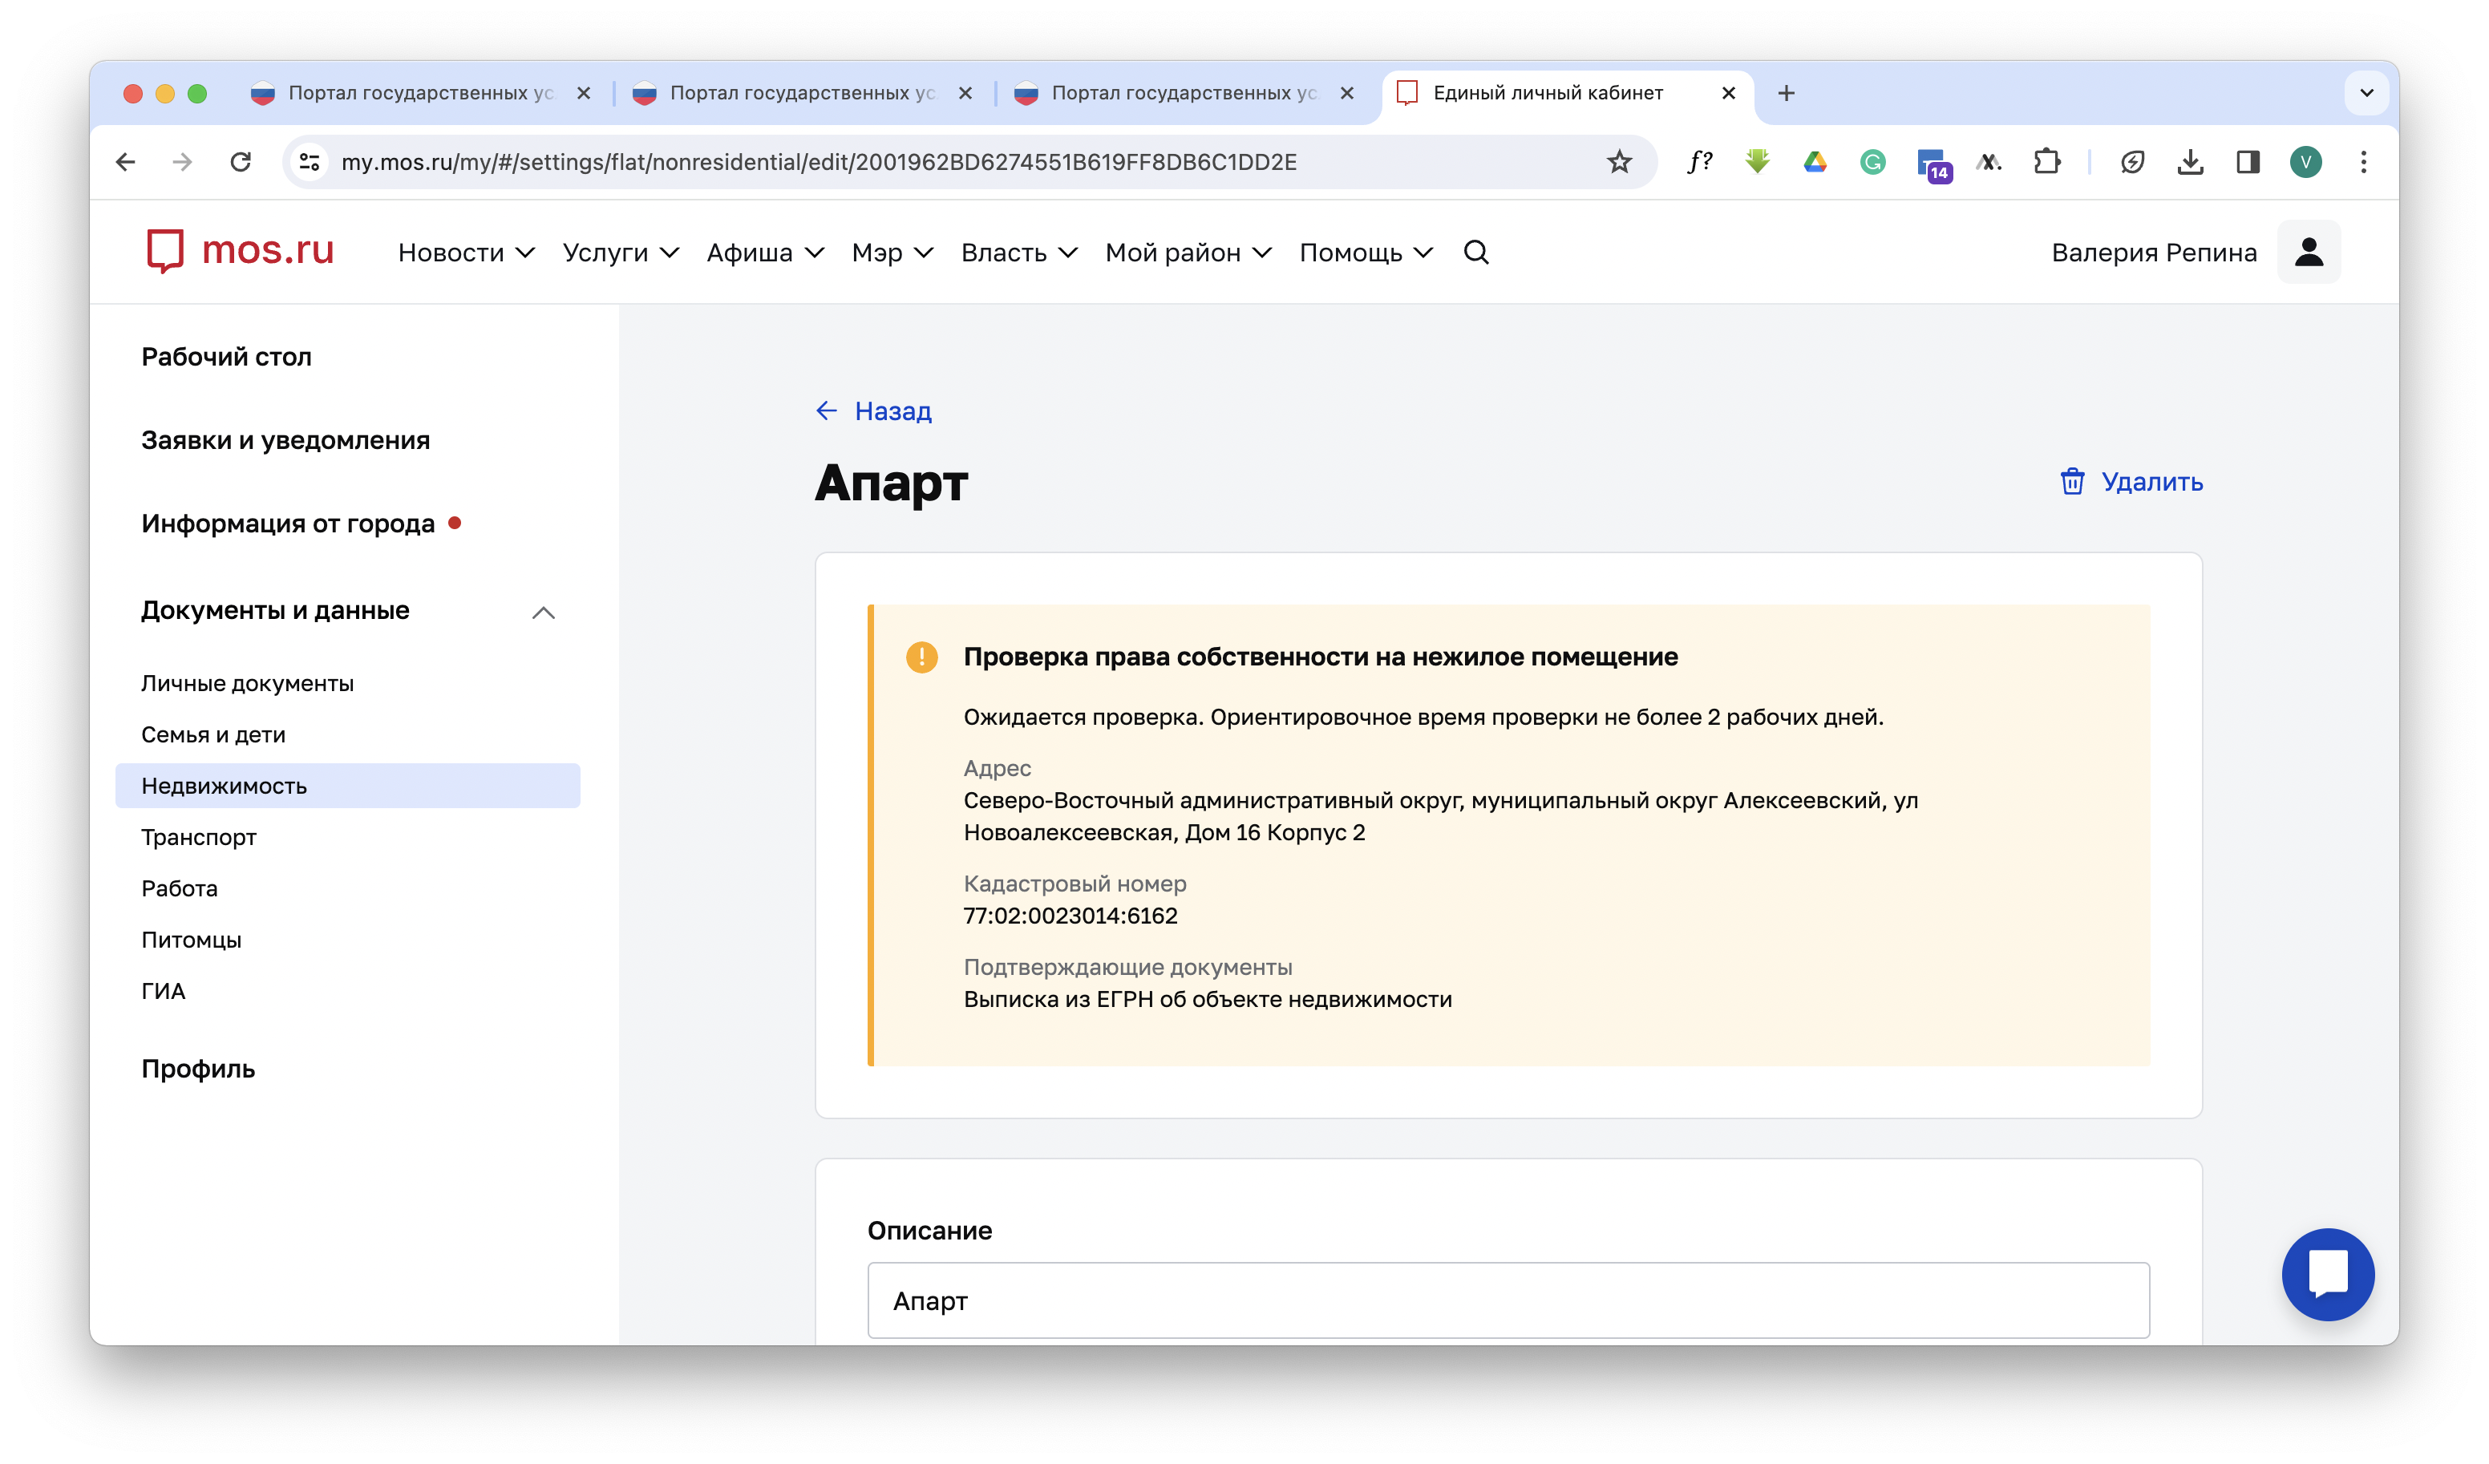Open Chrome profile avatar V
This screenshot has width=2489, height=1464.
(2305, 162)
